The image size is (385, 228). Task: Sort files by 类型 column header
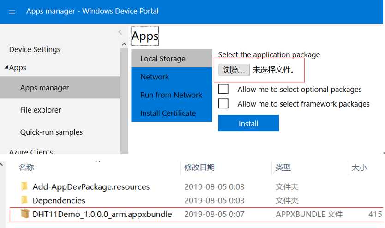click(283, 168)
